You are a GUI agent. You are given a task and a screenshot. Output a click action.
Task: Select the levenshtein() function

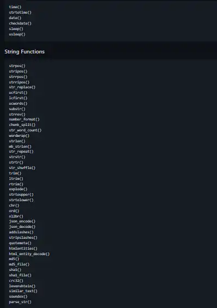click(22, 286)
